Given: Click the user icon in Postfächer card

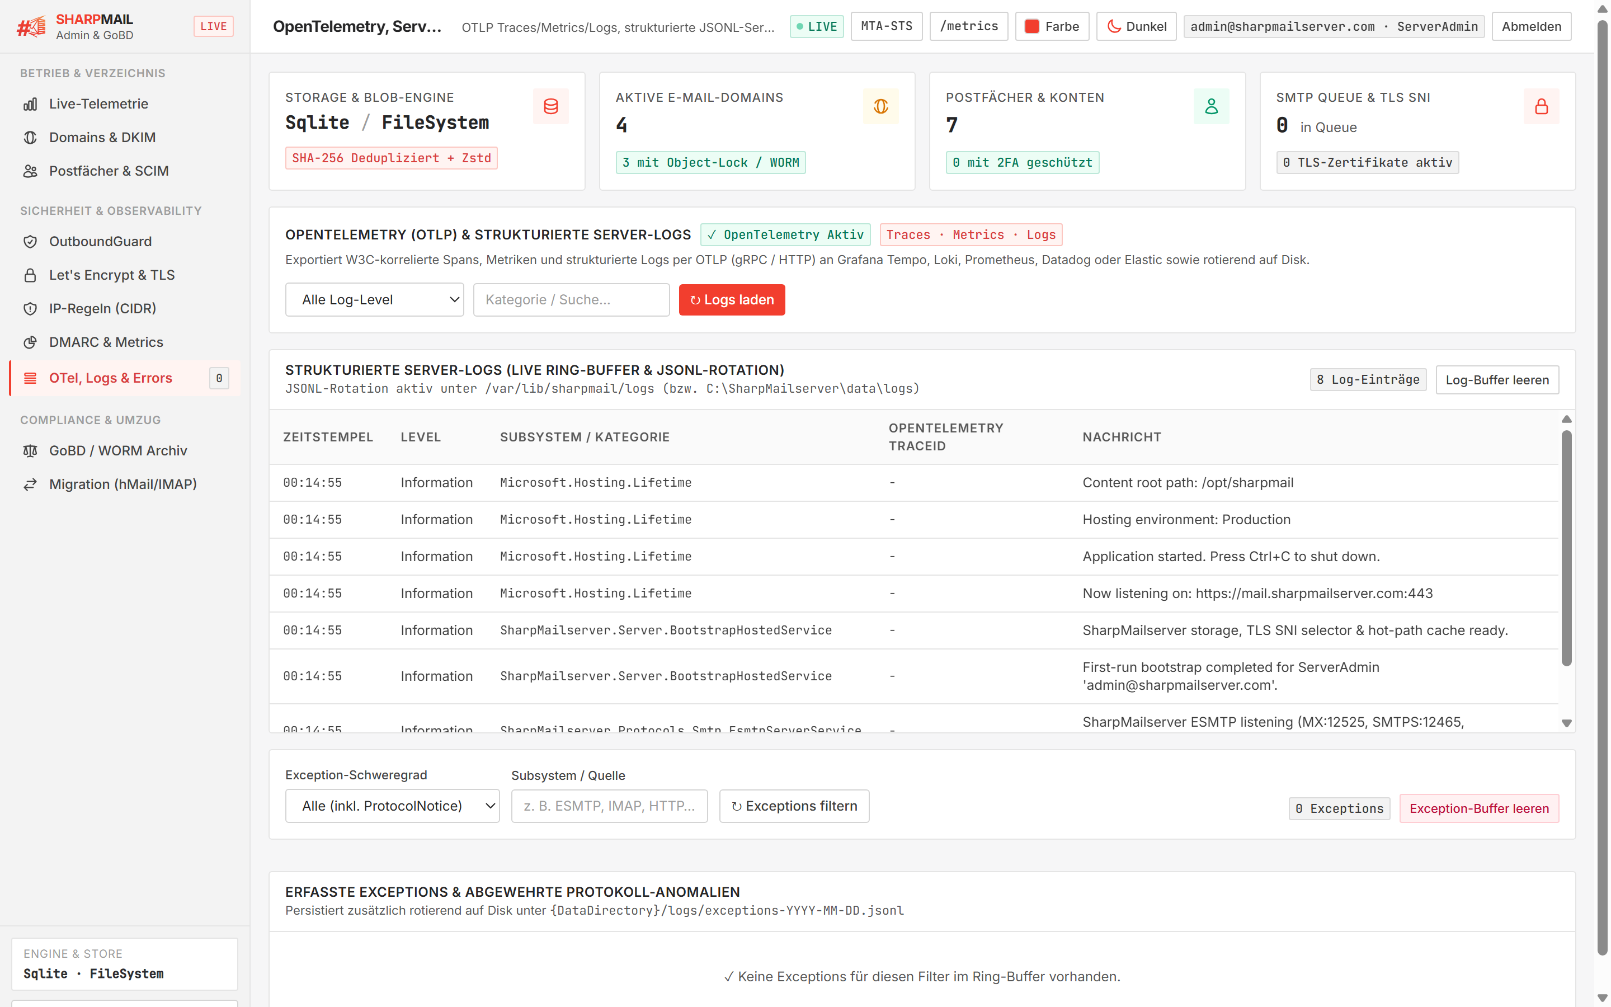Looking at the screenshot, I should click(x=1211, y=106).
